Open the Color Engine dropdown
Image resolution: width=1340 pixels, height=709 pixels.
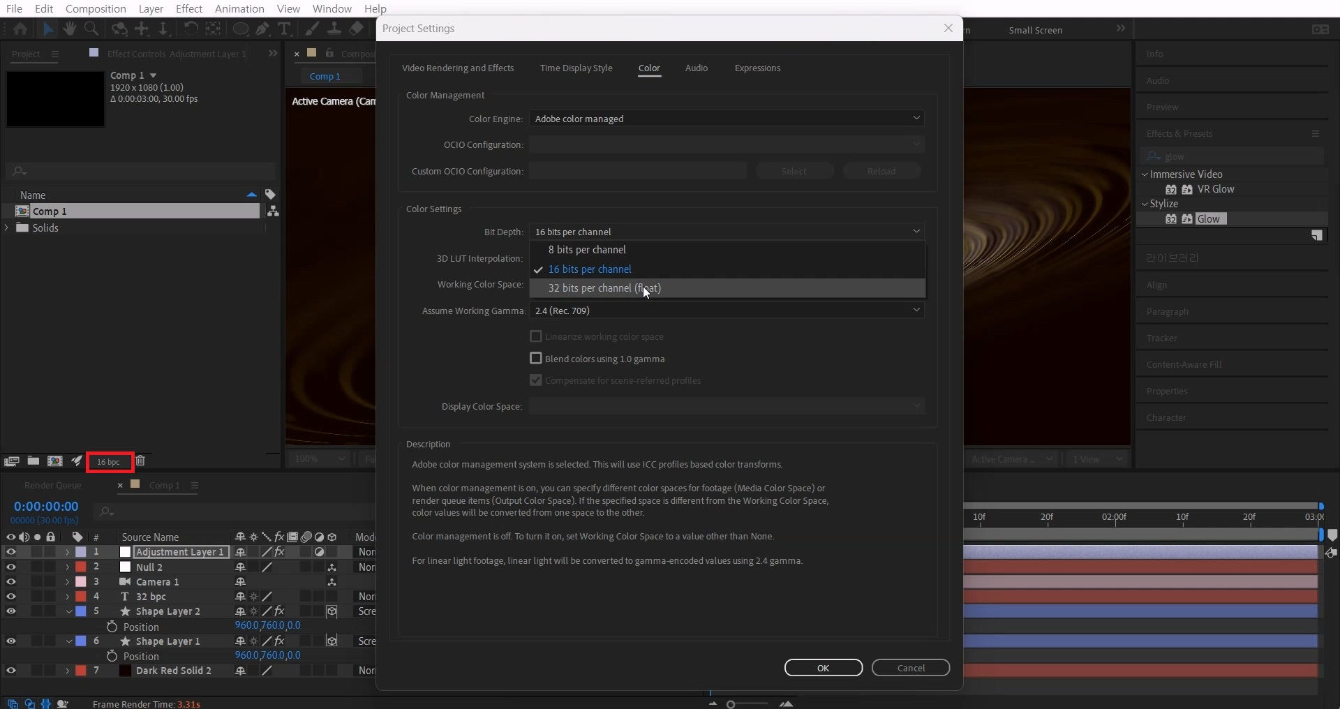(x=727, y=119)
